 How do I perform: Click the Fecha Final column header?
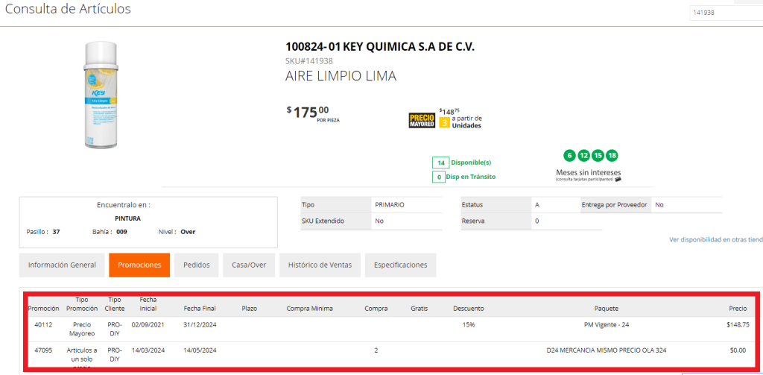200,309
